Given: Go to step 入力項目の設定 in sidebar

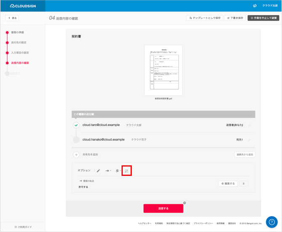Looking at the screenshot, I should [20, 53].
